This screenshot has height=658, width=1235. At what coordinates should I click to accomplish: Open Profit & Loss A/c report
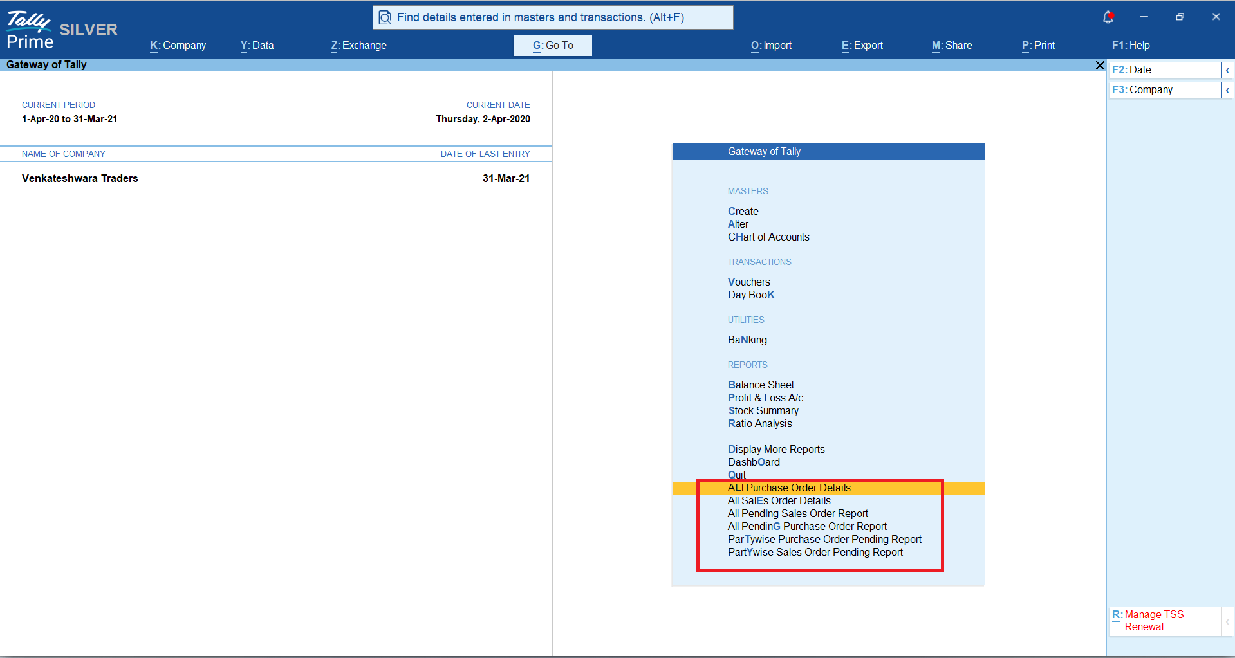click(x=765, y=398)
